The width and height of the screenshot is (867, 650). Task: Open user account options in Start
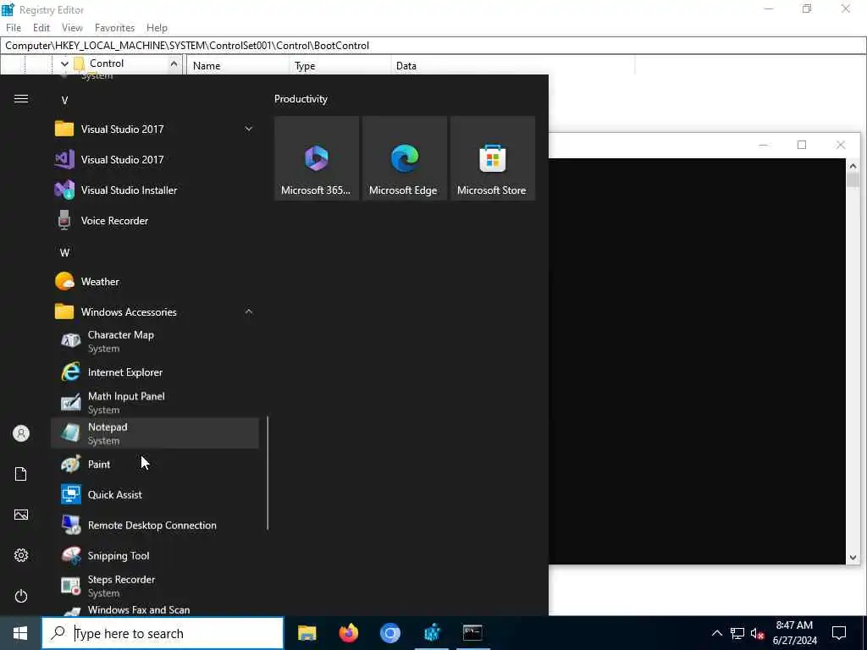coord(21,433)
